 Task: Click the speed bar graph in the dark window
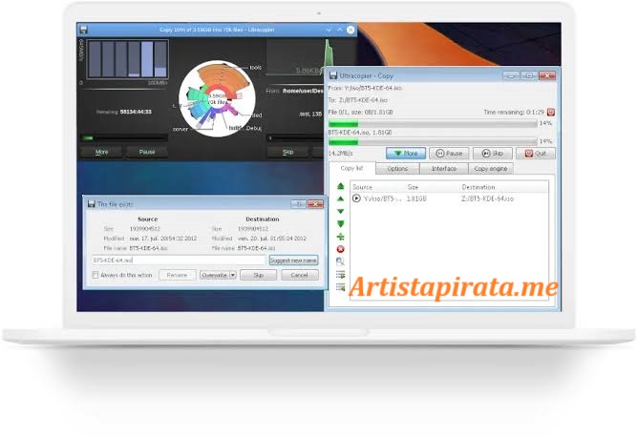pyautogui.click(x=127, y=59)
